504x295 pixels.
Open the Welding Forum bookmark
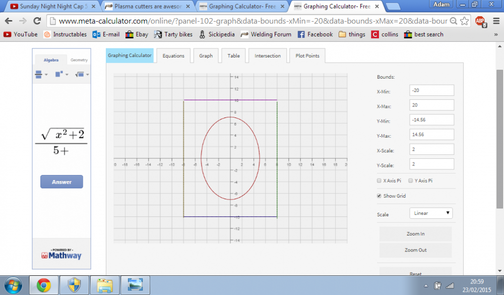266,34
